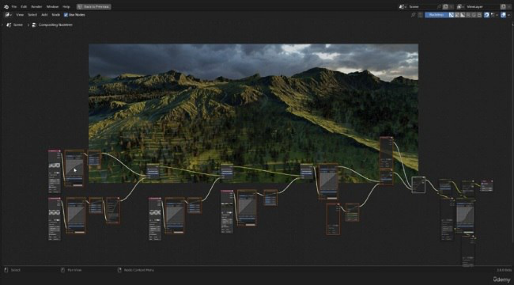Open the editor type selector icon
The image size is (514, 285).
pyautogui.click(x=8, y=15)
